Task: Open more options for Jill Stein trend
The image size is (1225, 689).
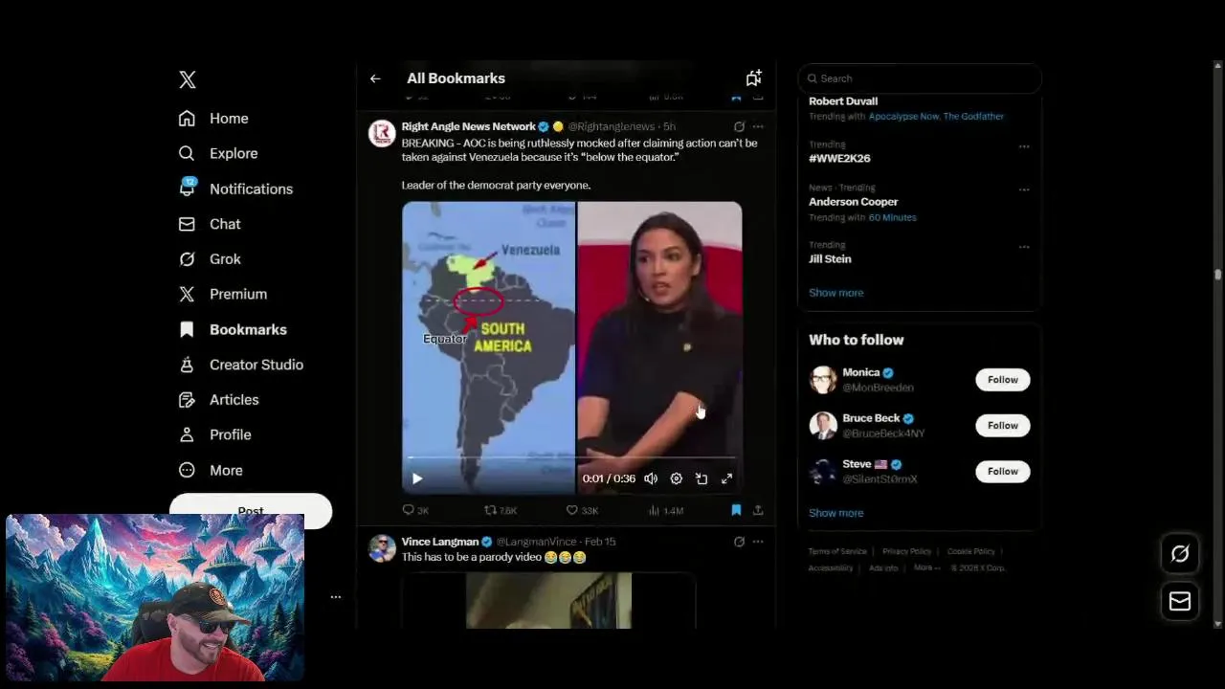Action: tap(1024, 247)
